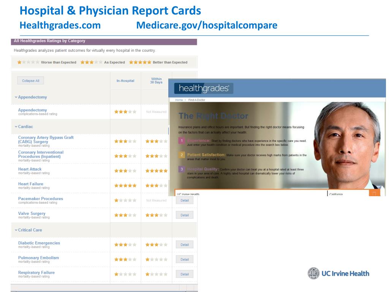Viewport: 389px width, 292px height.
Task: Open the Appendectomy rating link
Action: click(33, 110)
